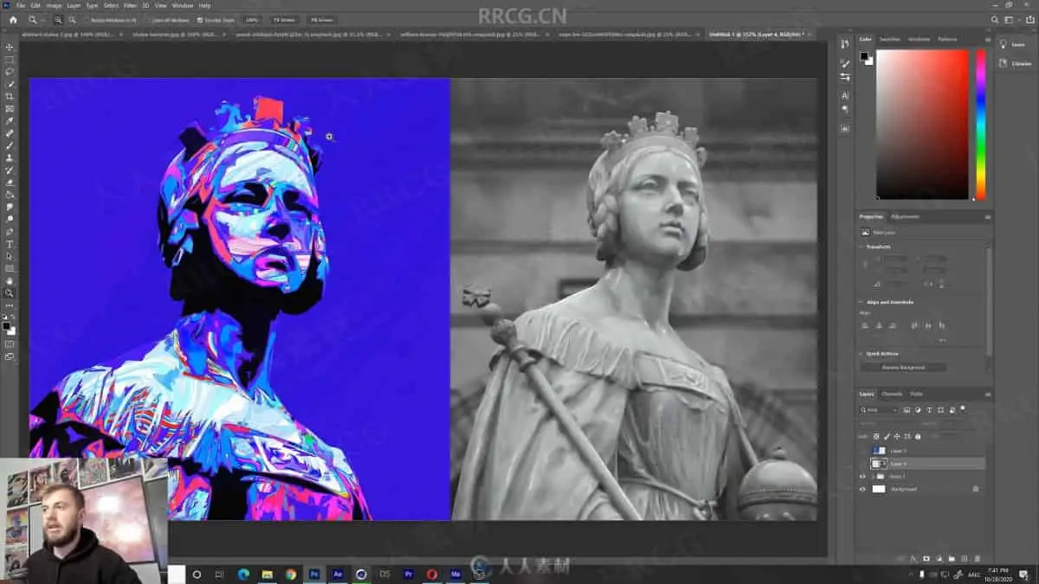Switch to the Channels tab

pos(892,394)
